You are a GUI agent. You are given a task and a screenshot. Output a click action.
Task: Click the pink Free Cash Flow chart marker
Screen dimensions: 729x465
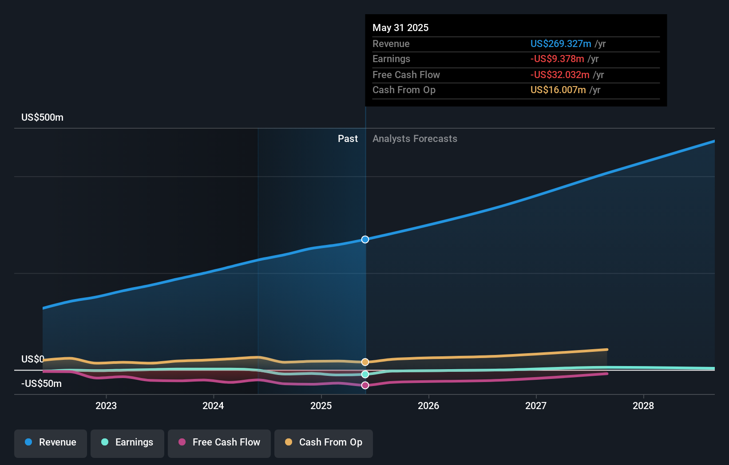click(365, 385)
